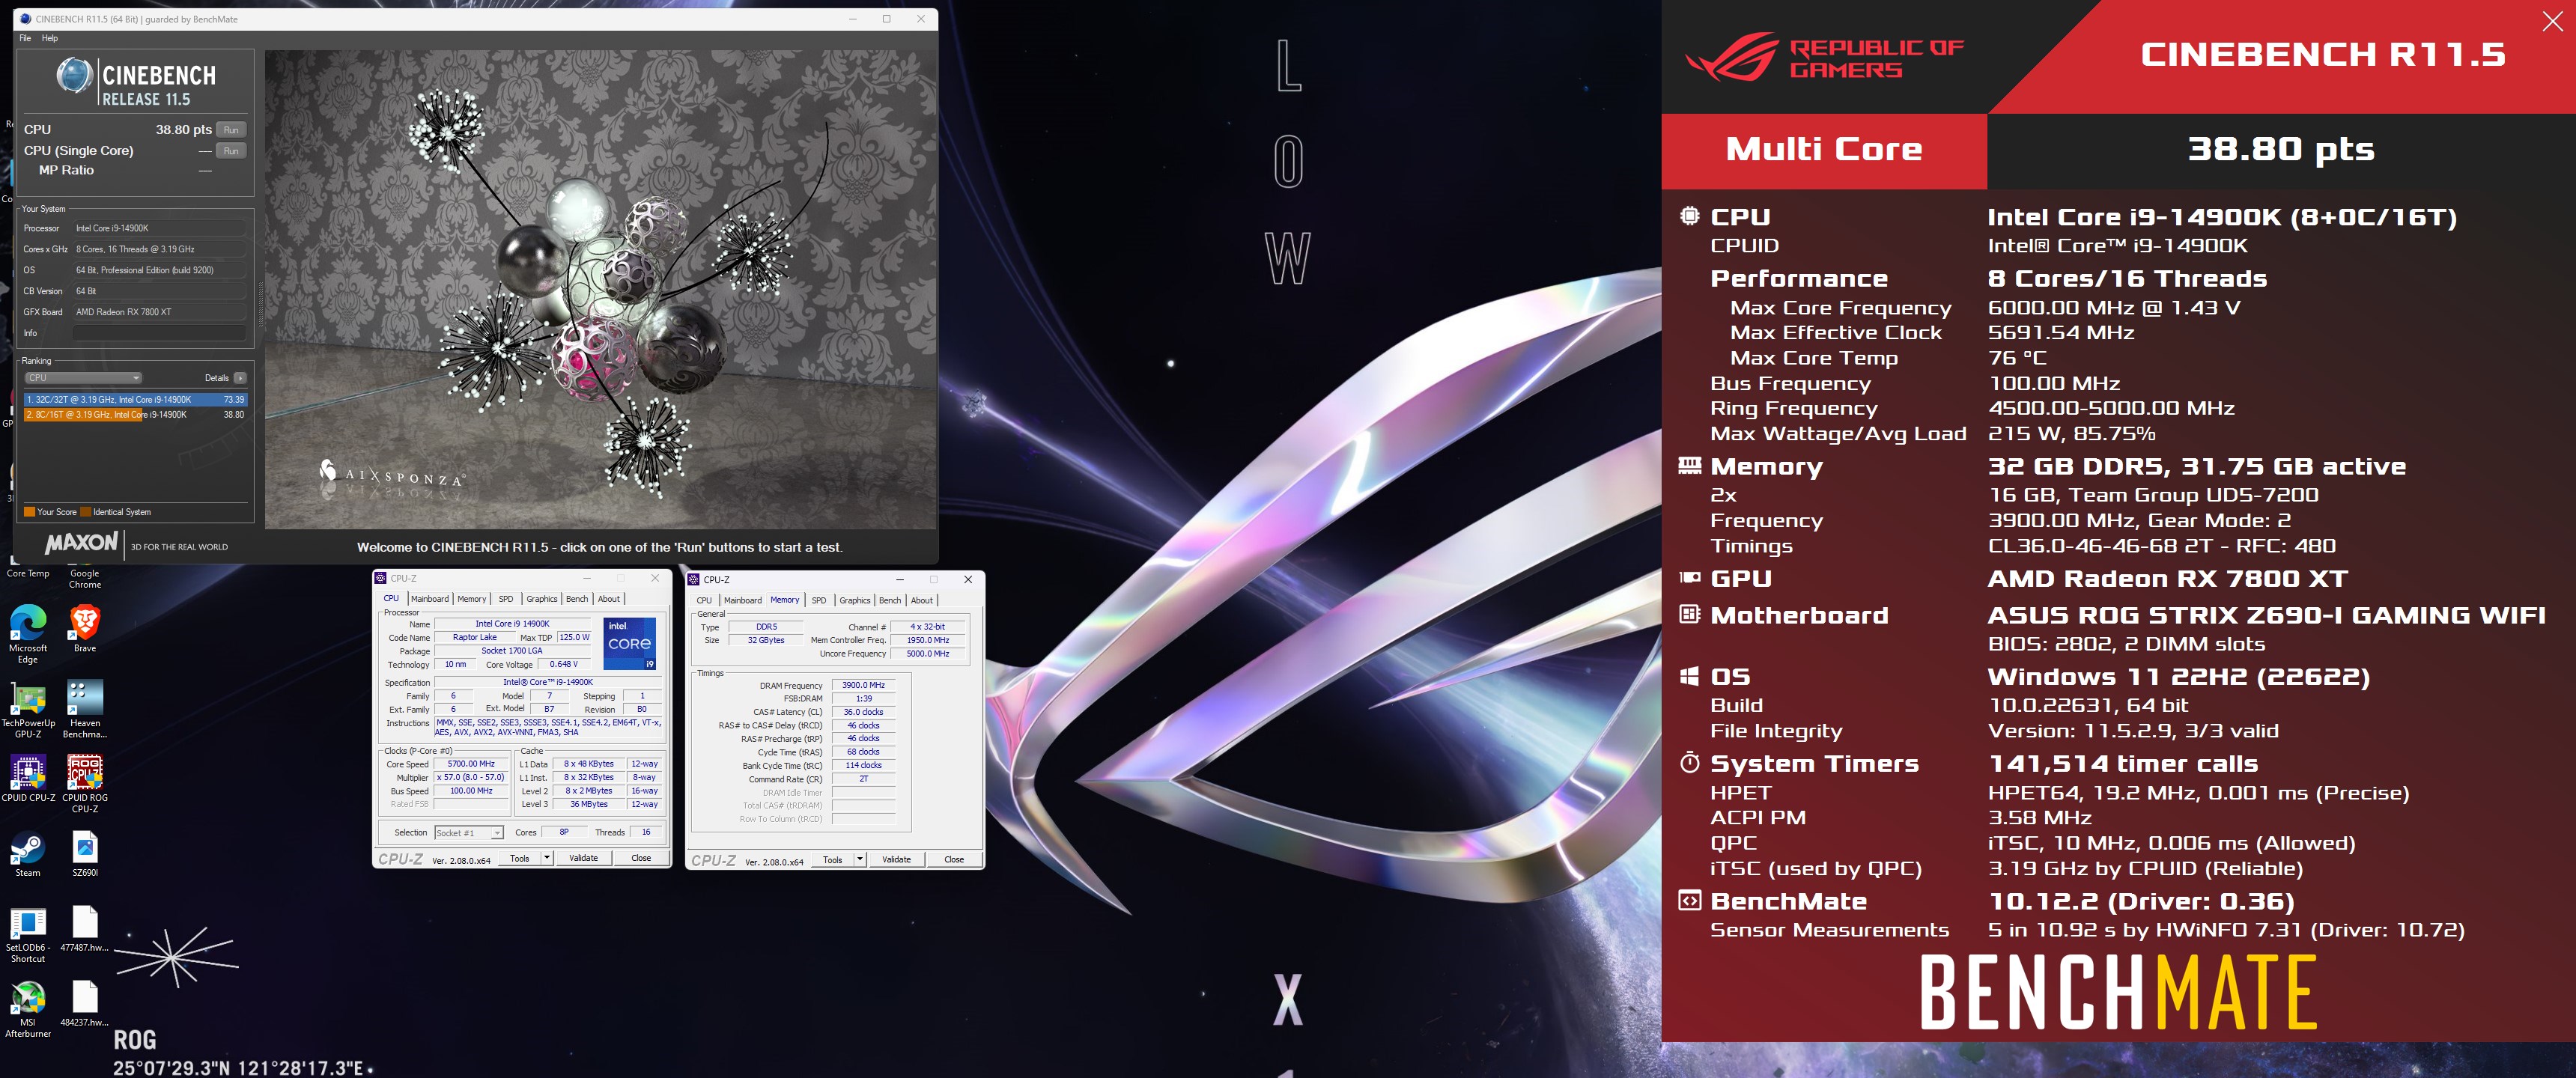2576x1078 pixels.
Task: Click Tools button in left CPU-Z
Action: (x=520, y=858)
